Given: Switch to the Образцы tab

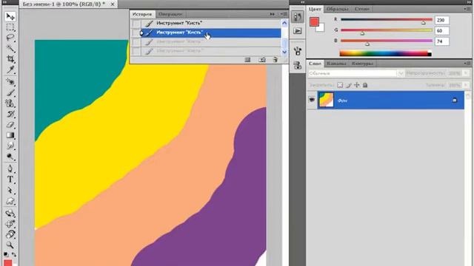Looking at the screenshot, I should click(337, 9).
